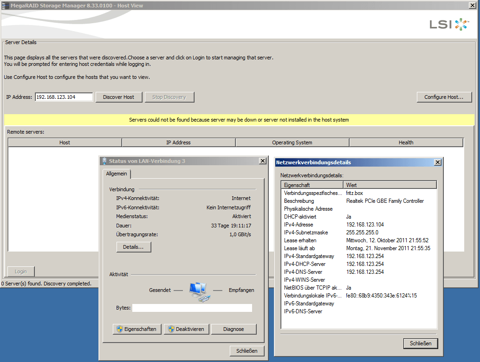Click Deaktivieren to disable the connection
This screenshot has height=362, width=480.
coord(186,329)
